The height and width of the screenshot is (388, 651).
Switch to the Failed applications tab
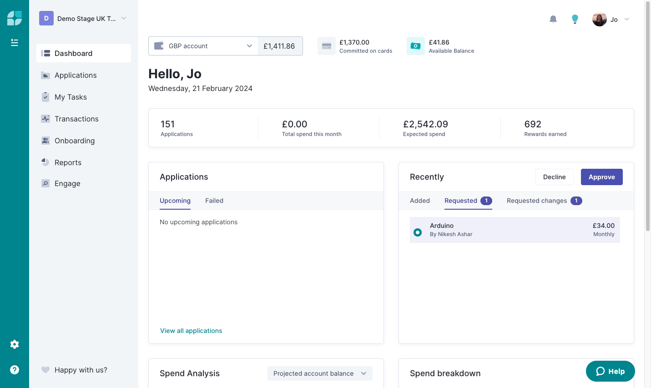(214, 201)
